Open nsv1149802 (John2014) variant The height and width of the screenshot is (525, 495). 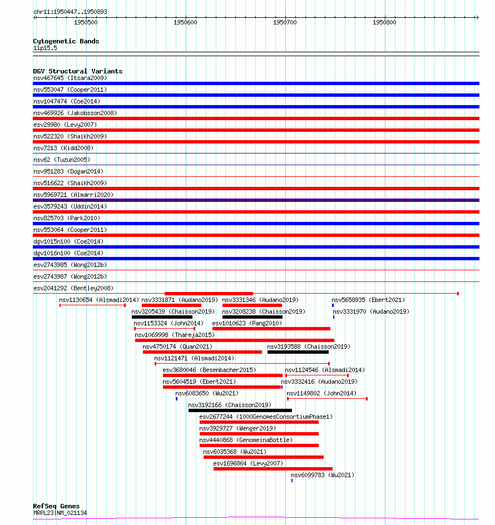(321, 393)
